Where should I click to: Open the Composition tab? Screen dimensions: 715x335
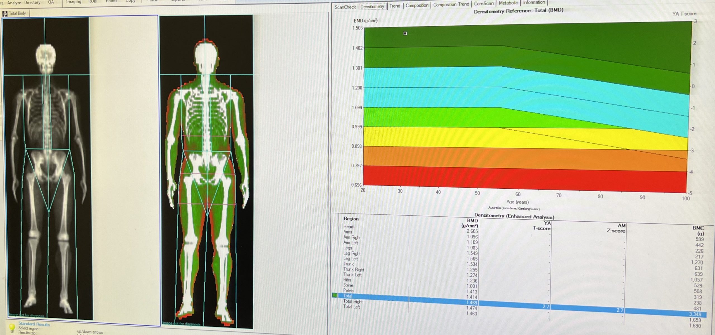pos(417,5)
